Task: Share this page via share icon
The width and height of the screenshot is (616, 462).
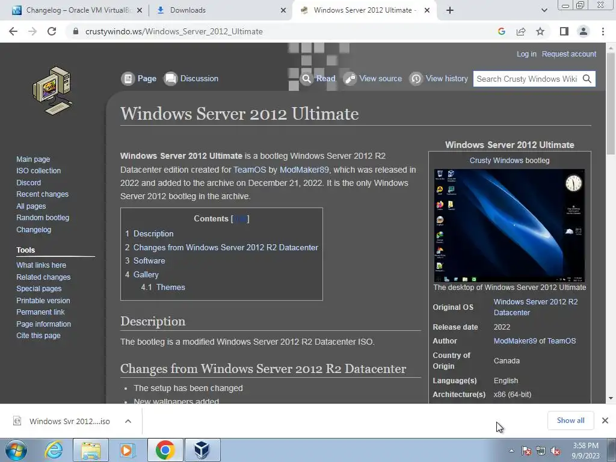Action: pyautogui.click(x=521, y=31)
